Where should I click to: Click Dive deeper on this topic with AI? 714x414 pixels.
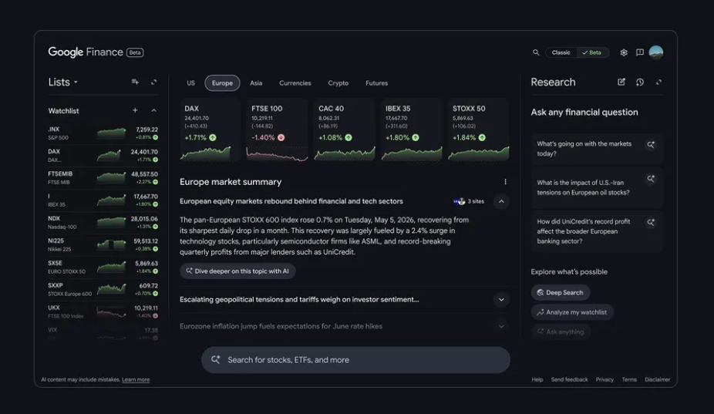coord(237,271)
